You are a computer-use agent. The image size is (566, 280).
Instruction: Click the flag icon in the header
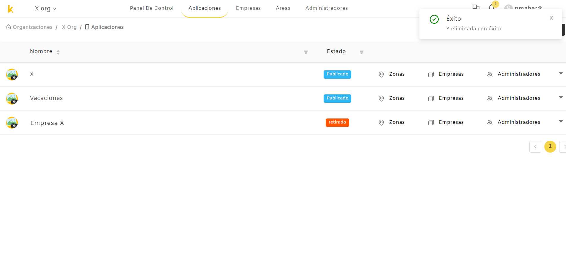[x=476, y=7]
